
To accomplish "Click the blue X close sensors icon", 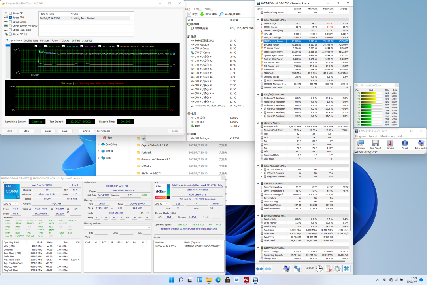I will [346, 269].
